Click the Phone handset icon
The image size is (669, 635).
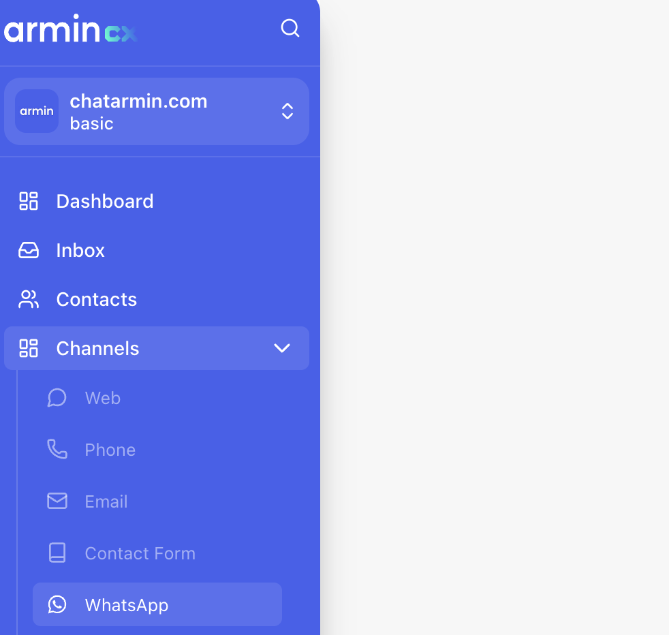(x=57, y=450)
